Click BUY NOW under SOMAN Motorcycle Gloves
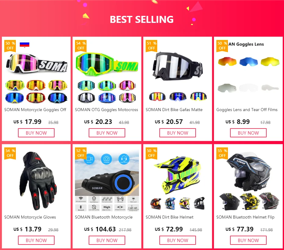 [x=36, y=240]
